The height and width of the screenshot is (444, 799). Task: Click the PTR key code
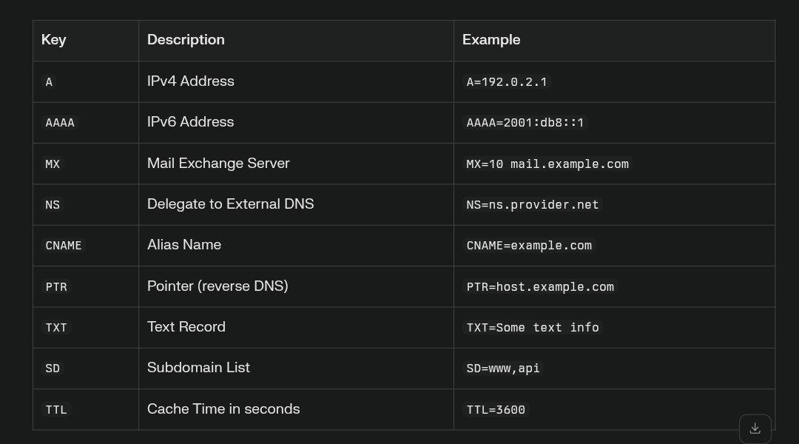pyautogui.click(x=56, y=287)
